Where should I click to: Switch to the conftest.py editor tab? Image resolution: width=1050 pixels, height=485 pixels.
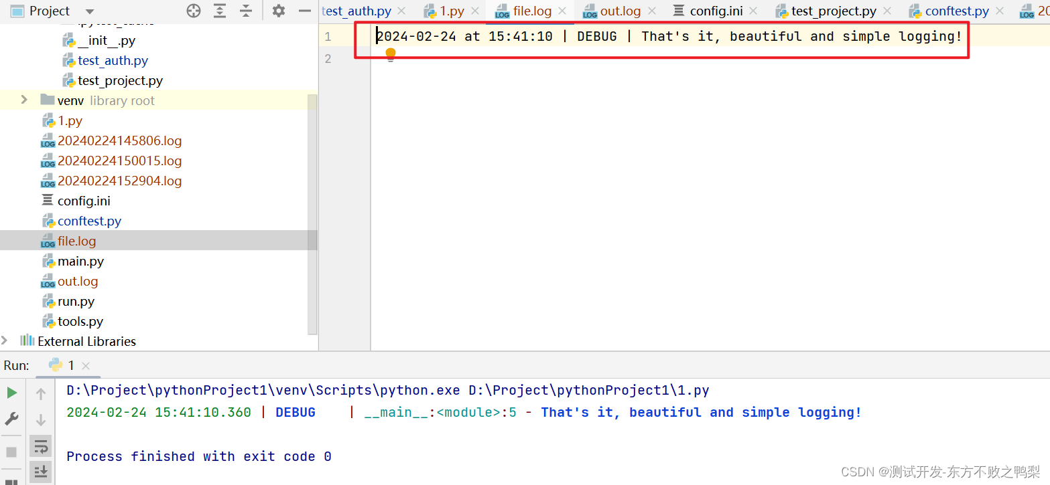click(949, 11)
